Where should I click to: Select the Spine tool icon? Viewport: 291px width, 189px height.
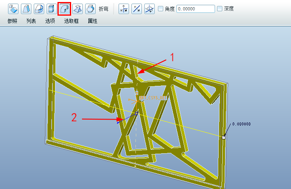point(39,8)
